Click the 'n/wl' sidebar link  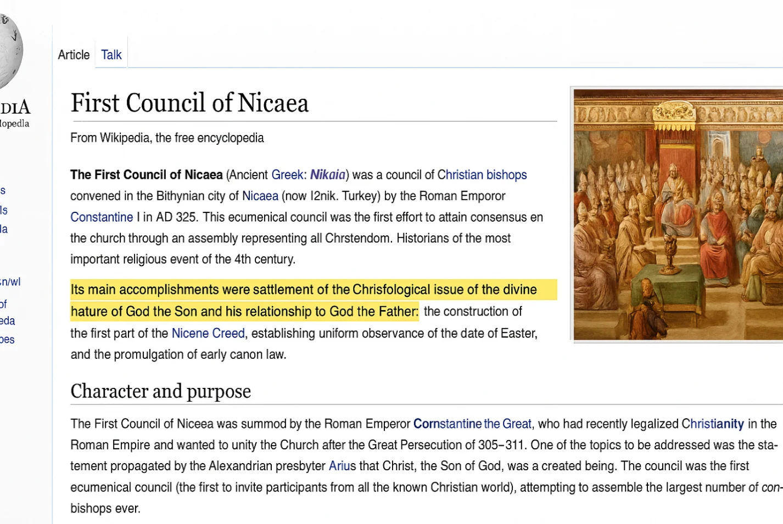pos(10,282)
